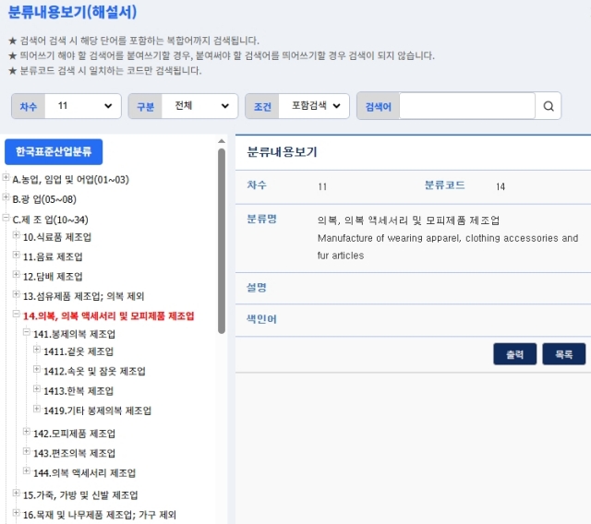
Task: Open the 구분 dropdown showing 전체
Action: click(x=199, y=106)
